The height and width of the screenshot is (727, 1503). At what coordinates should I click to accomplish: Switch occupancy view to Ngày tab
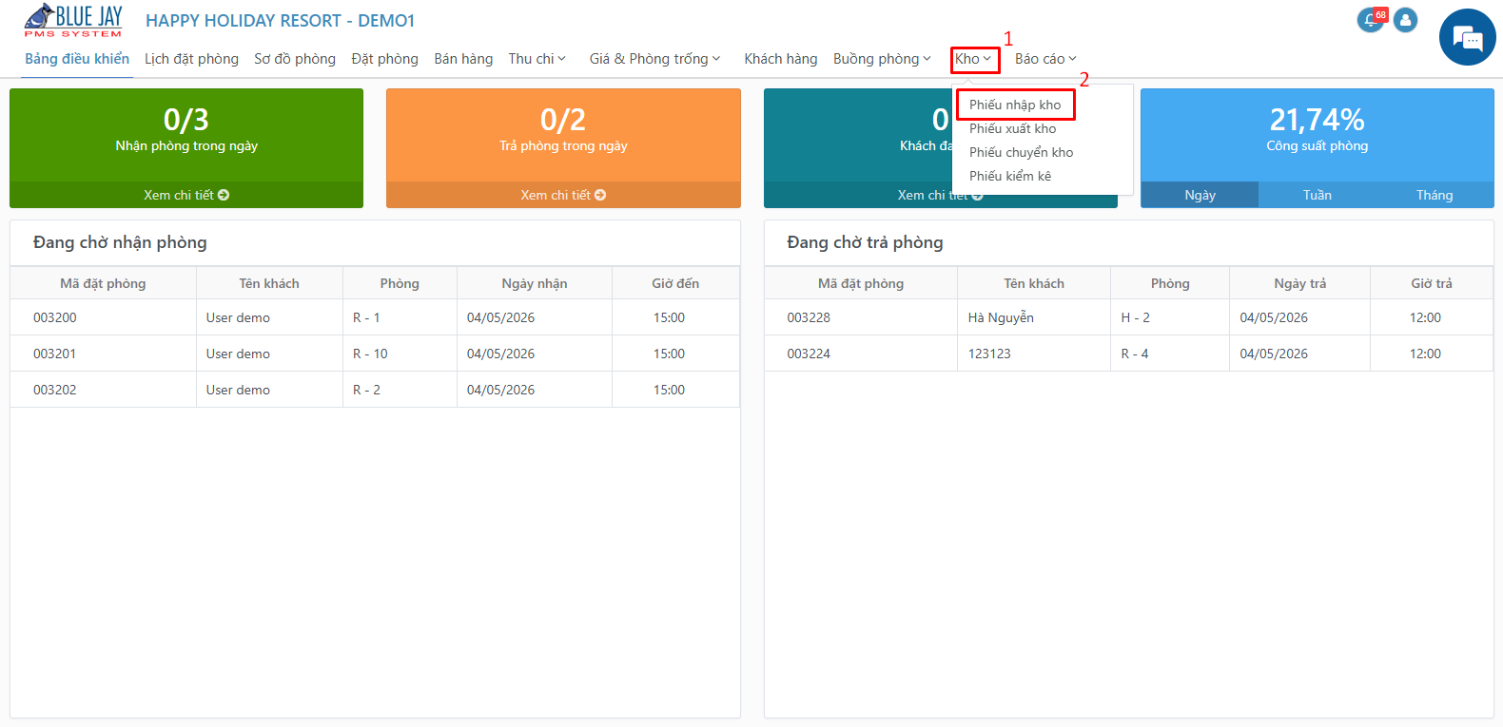click(x=1200, y=195)
